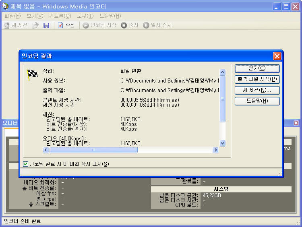The width and height of the screenshot is (302, 227).
Task: Open the File (파일) menu
Action: (x=12, y=16)
